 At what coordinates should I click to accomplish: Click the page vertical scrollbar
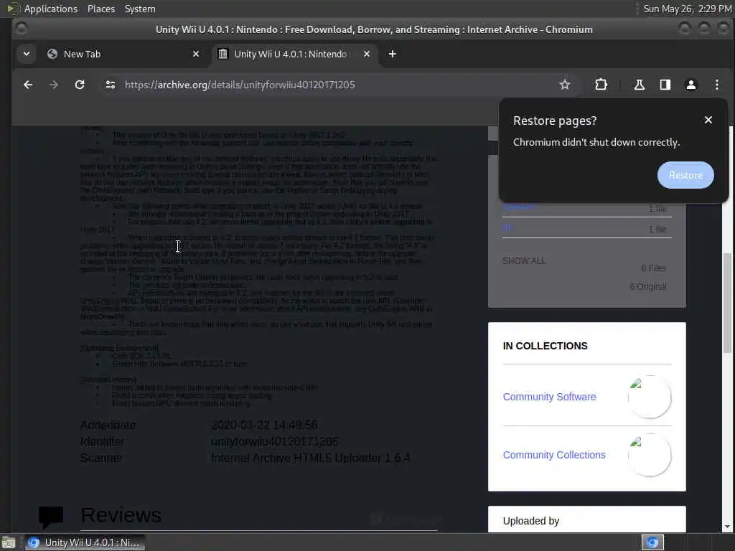tap(727, 303)
